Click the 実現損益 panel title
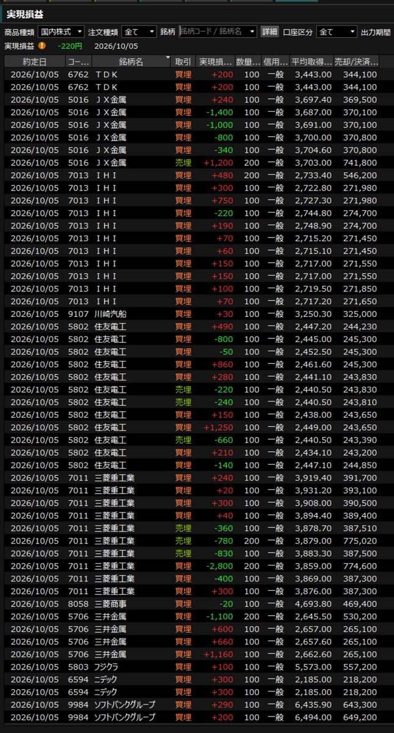Screen dimensions: 394x733 24,13
